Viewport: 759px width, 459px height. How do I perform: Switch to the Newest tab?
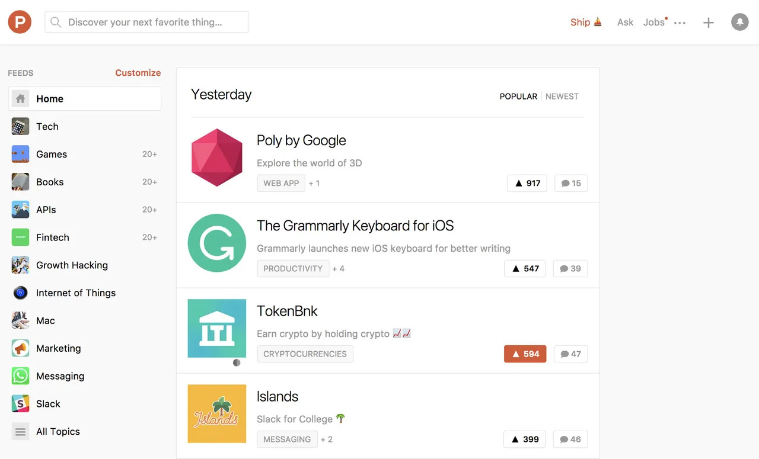(562, 97)
